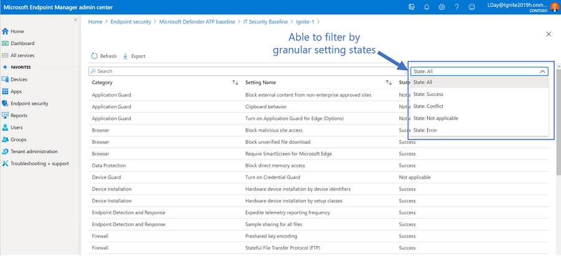
Task: Click the Refresh button label
Action: pyautogui.click(x=108, y=56)
